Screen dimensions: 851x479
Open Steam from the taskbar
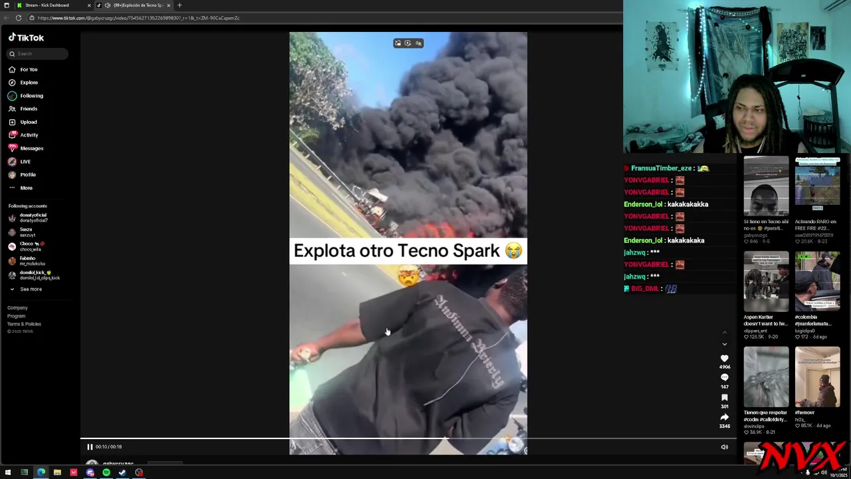(x=122, y=472)
